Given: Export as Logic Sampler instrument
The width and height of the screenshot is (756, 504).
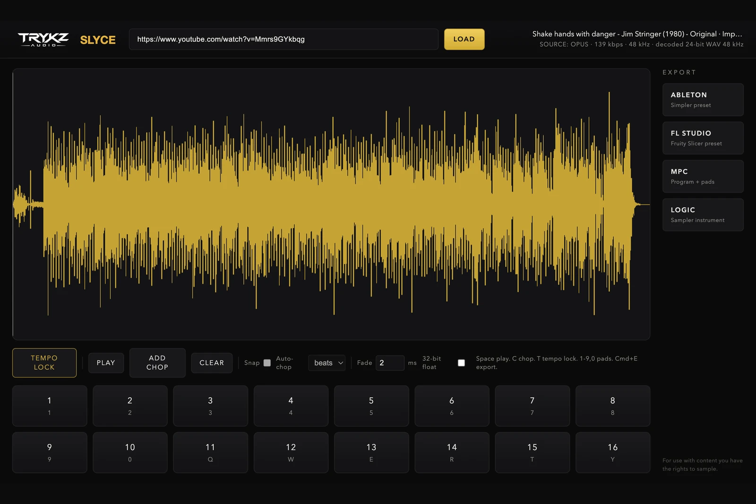Looking at the screenshot, I should [703, 214].
